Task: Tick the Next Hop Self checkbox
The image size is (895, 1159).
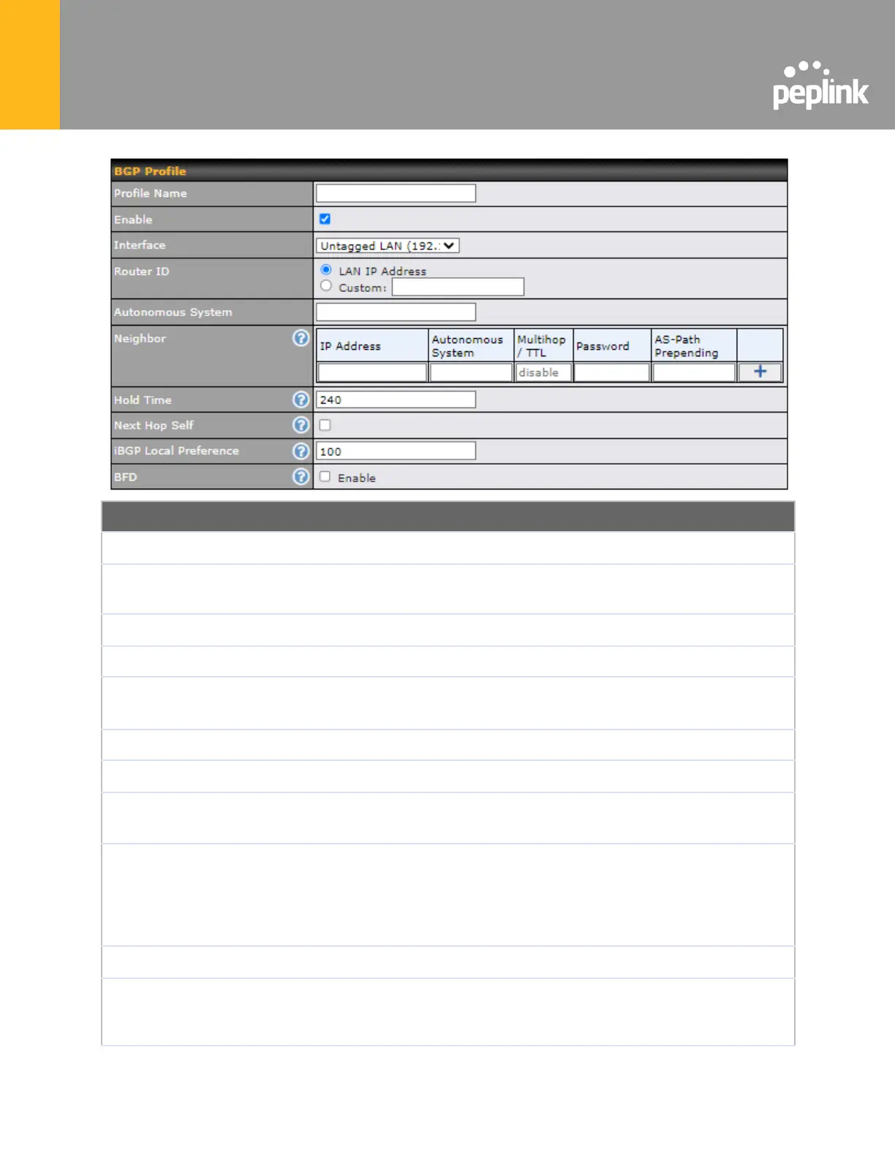Action: [325, 425]
